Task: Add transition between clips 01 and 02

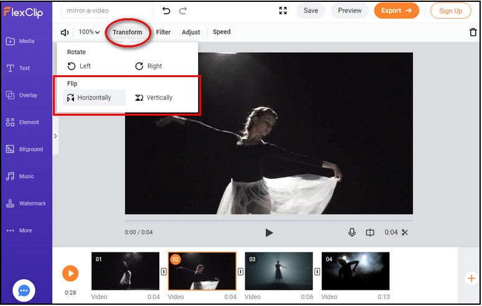Action: pyautogui.click(x=164, y=272)
